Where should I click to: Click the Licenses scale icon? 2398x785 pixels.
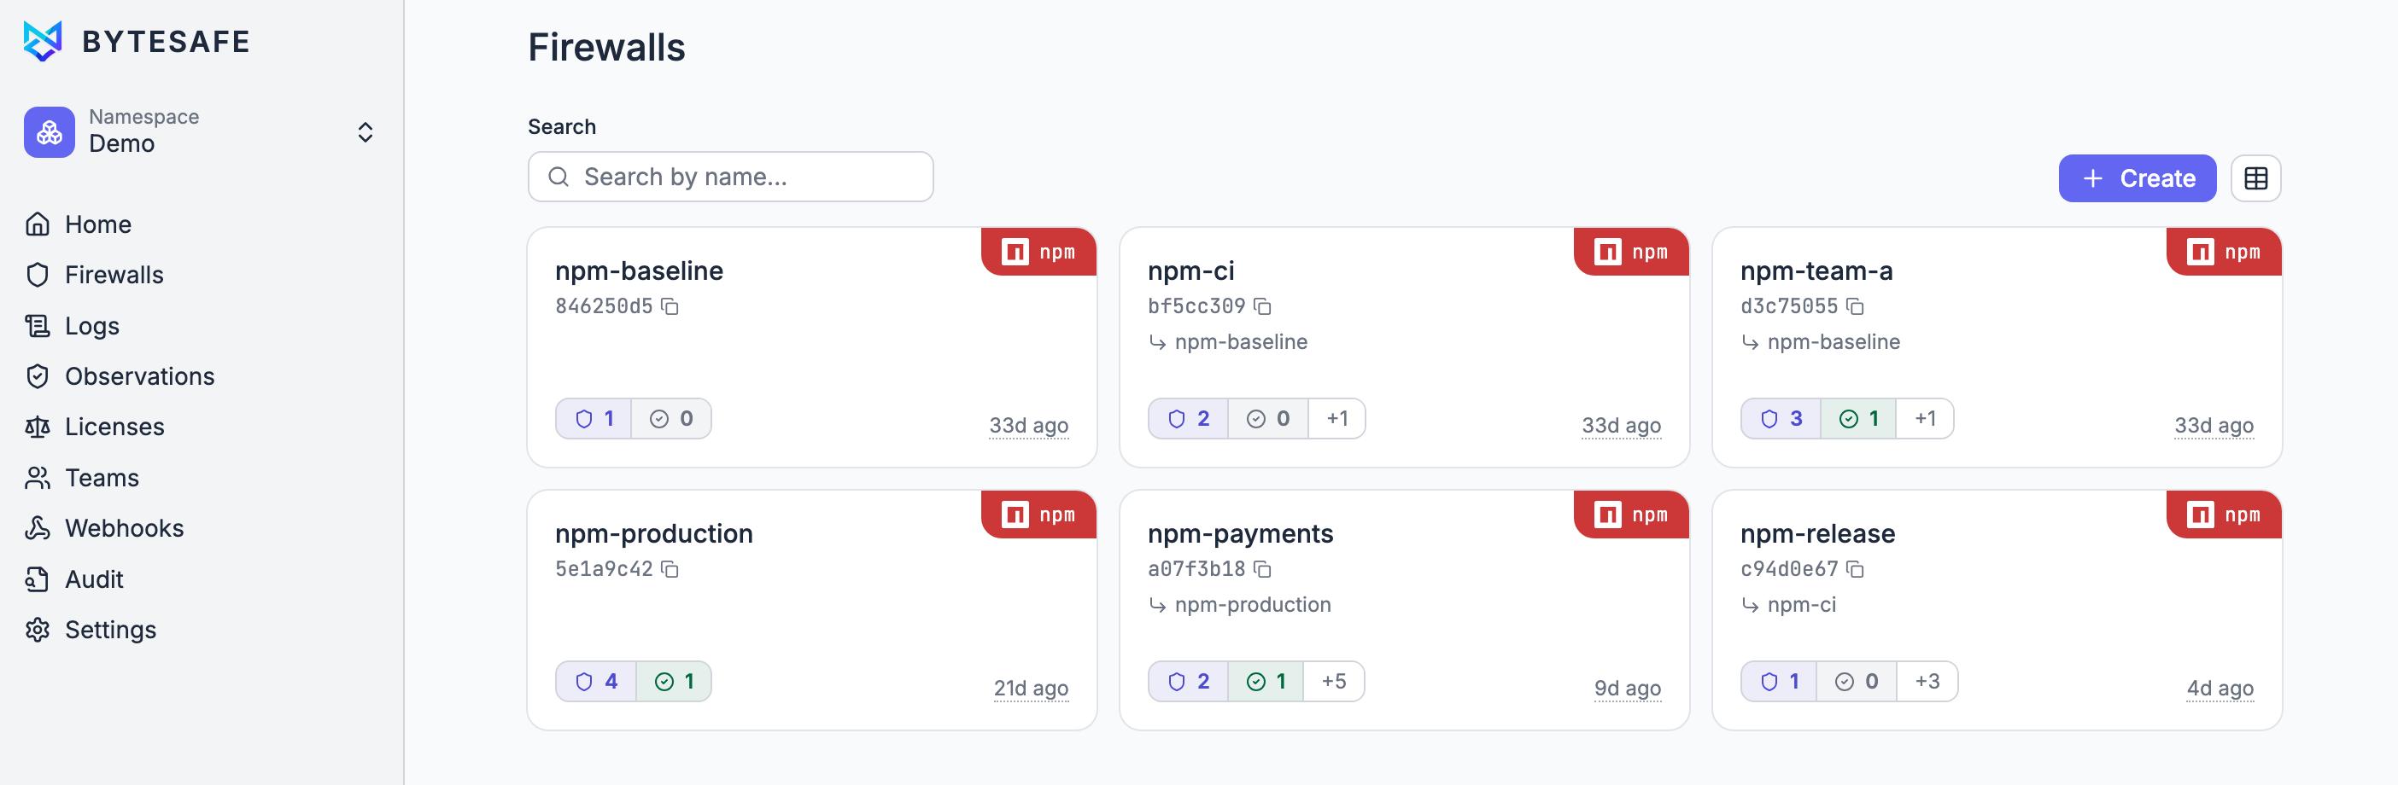[38, 427]
